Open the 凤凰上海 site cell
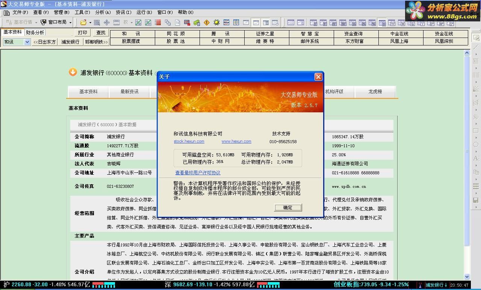Screen dimensions: 481x290 399,41
